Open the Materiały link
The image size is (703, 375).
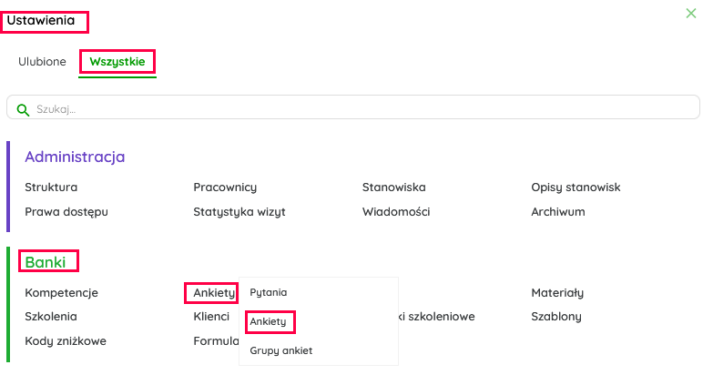[557, 293]
